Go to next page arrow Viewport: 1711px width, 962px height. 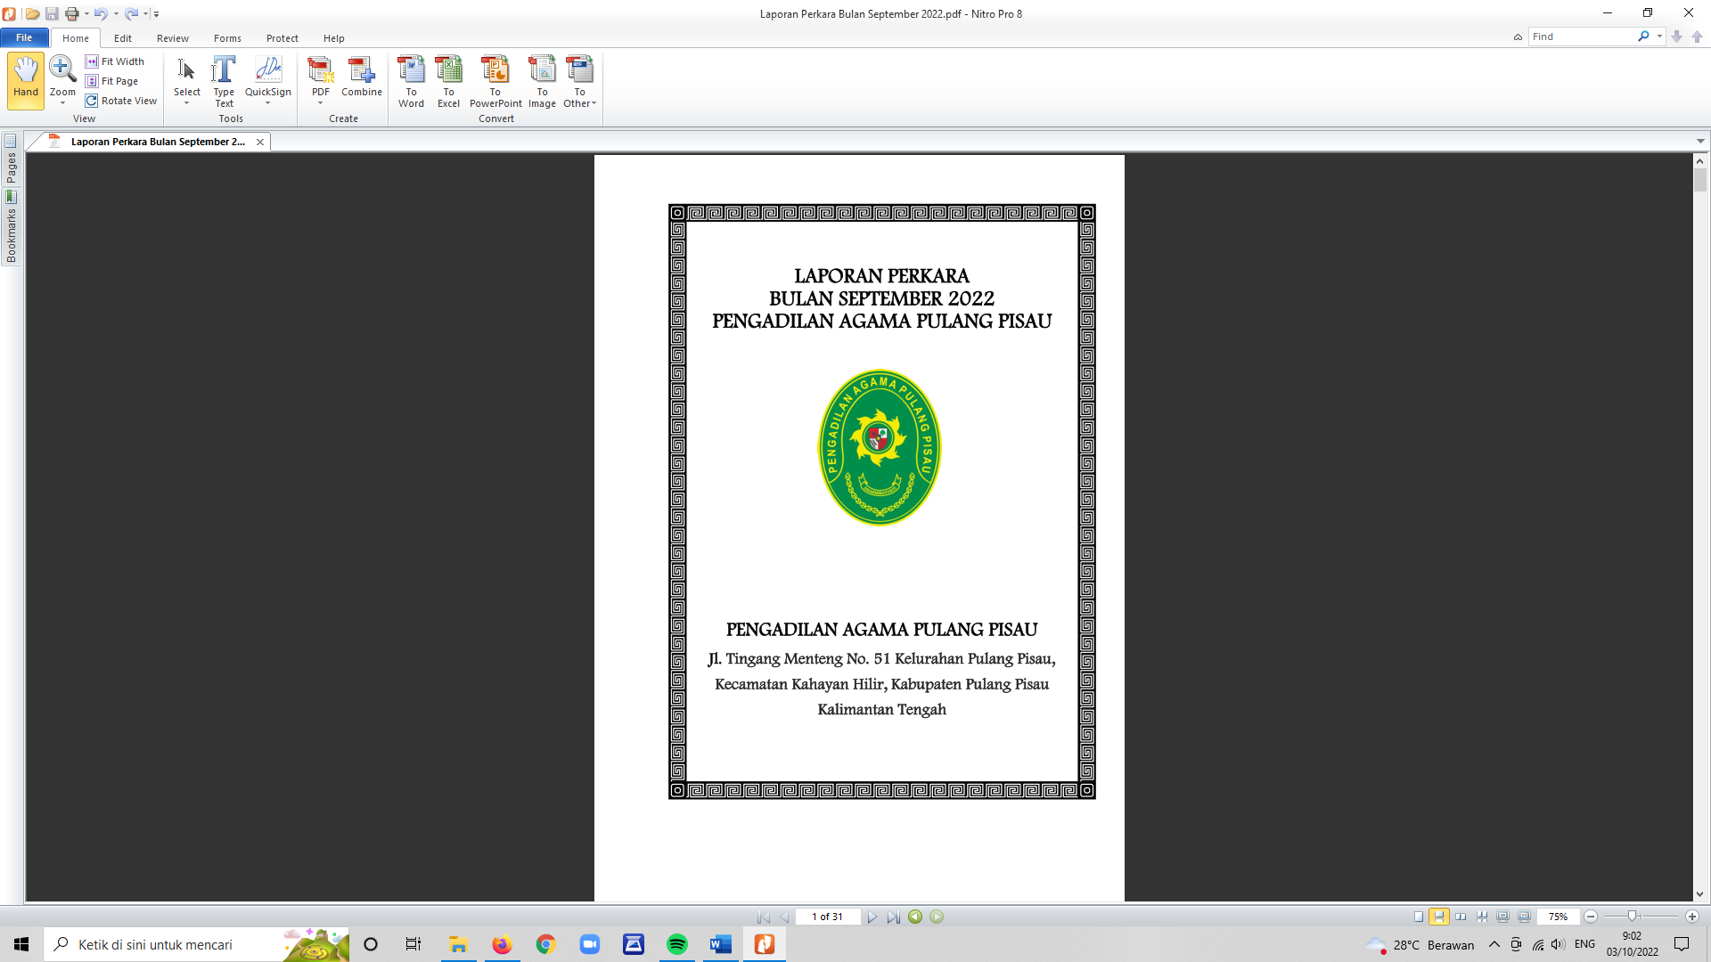point(872,917)
